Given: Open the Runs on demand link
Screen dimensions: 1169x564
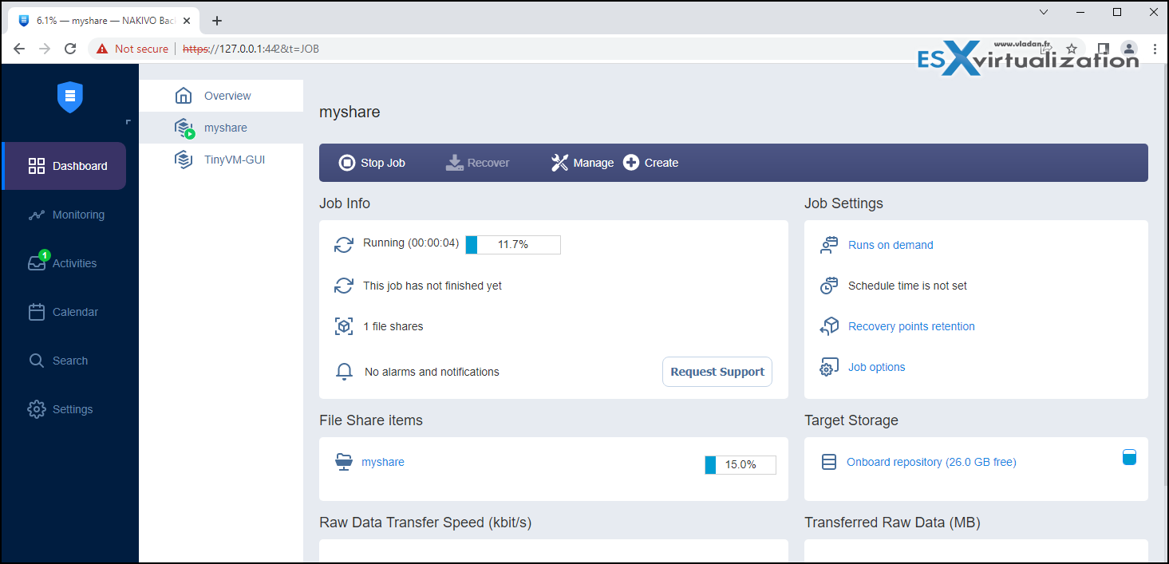Looking at the screenshot, I should pos(891,245).
